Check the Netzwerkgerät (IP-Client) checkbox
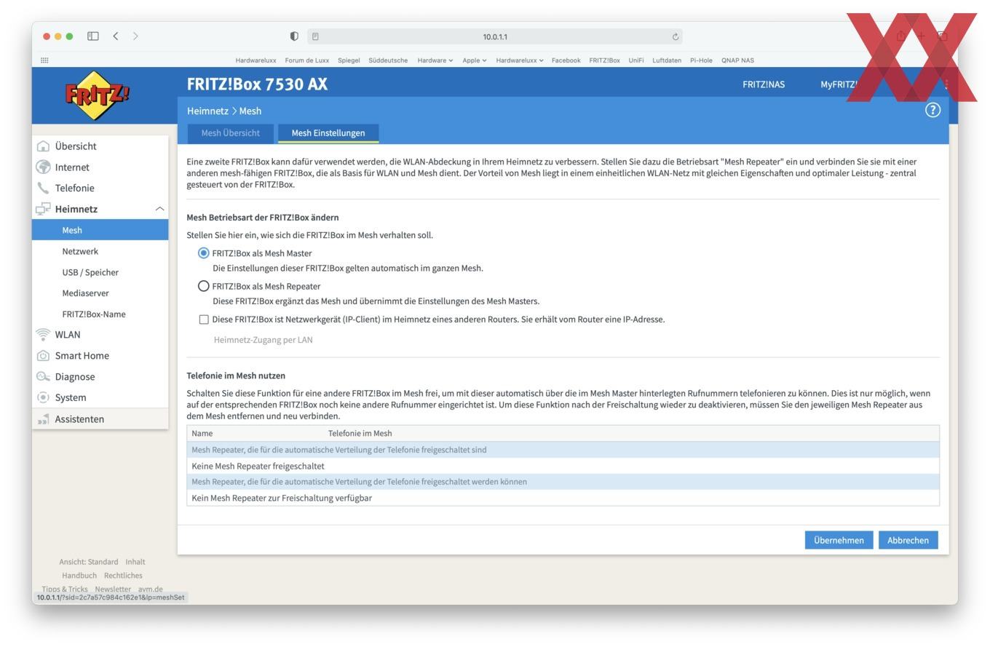 [x=204, y=319]
